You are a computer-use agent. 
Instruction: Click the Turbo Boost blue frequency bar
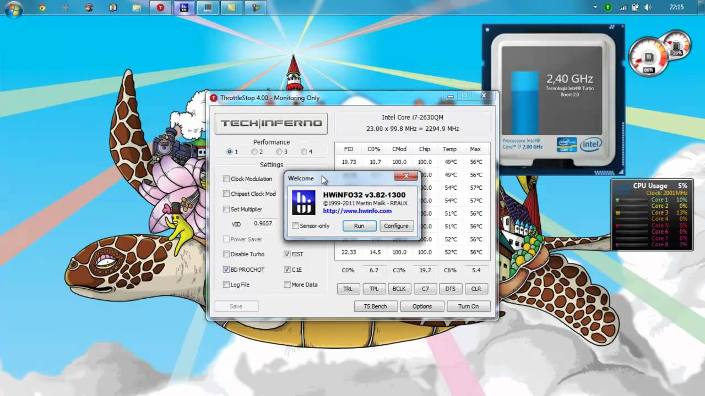[524, 103]
